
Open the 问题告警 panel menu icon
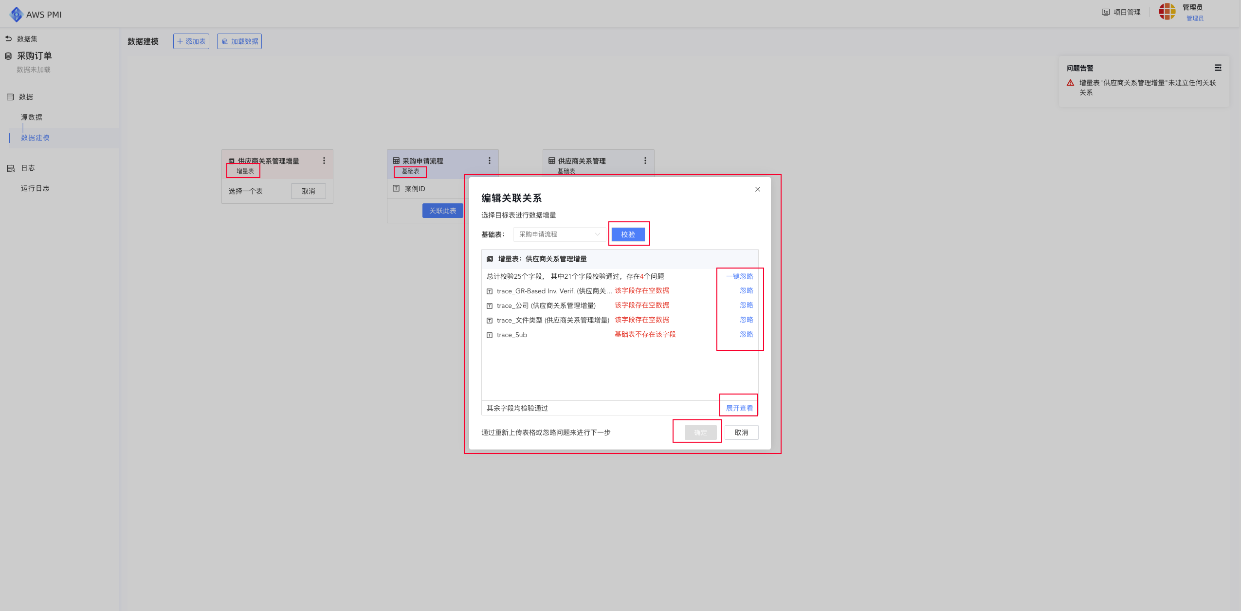tap(1218, 68)
